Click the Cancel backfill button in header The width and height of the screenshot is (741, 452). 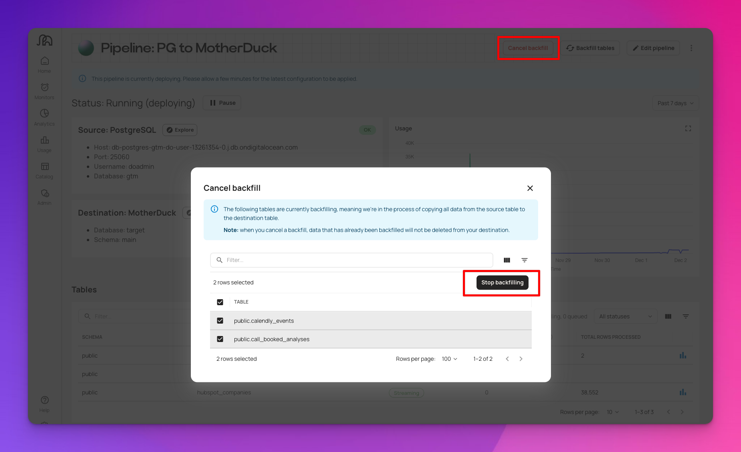pos(528,48)
